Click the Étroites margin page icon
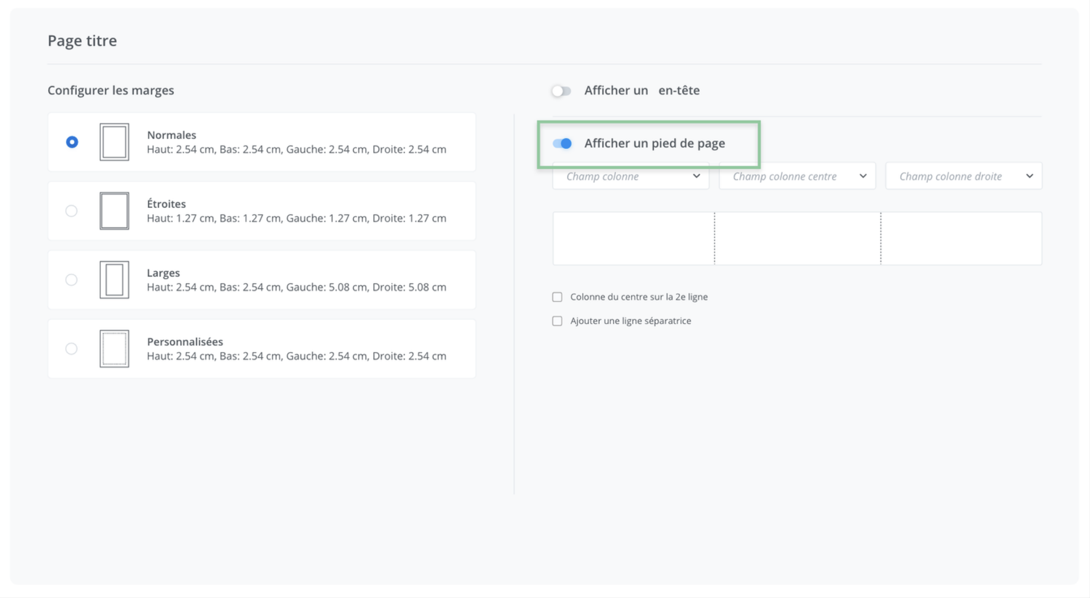 coord(114,211)
